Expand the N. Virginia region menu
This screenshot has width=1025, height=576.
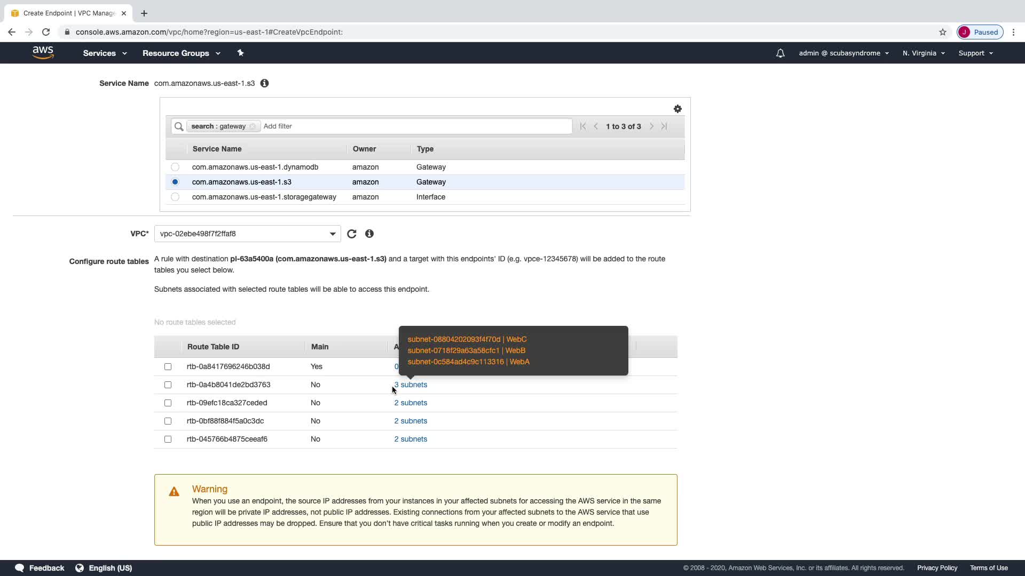pyautogui.click(x=924, y=53)
